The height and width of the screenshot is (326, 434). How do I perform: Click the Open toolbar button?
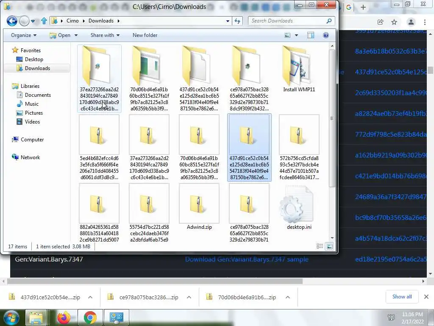[60, 35]
